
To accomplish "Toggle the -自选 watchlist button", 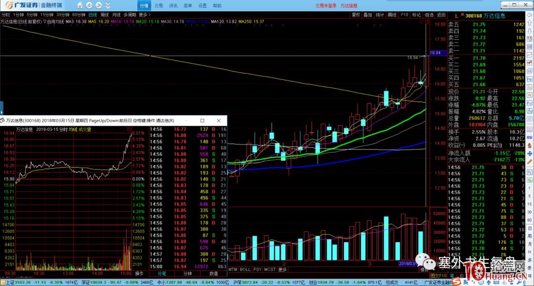I will click(x=429, y=15).
